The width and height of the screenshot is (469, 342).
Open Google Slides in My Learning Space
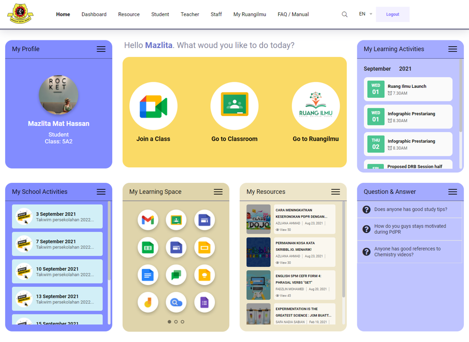click(205, 247)
